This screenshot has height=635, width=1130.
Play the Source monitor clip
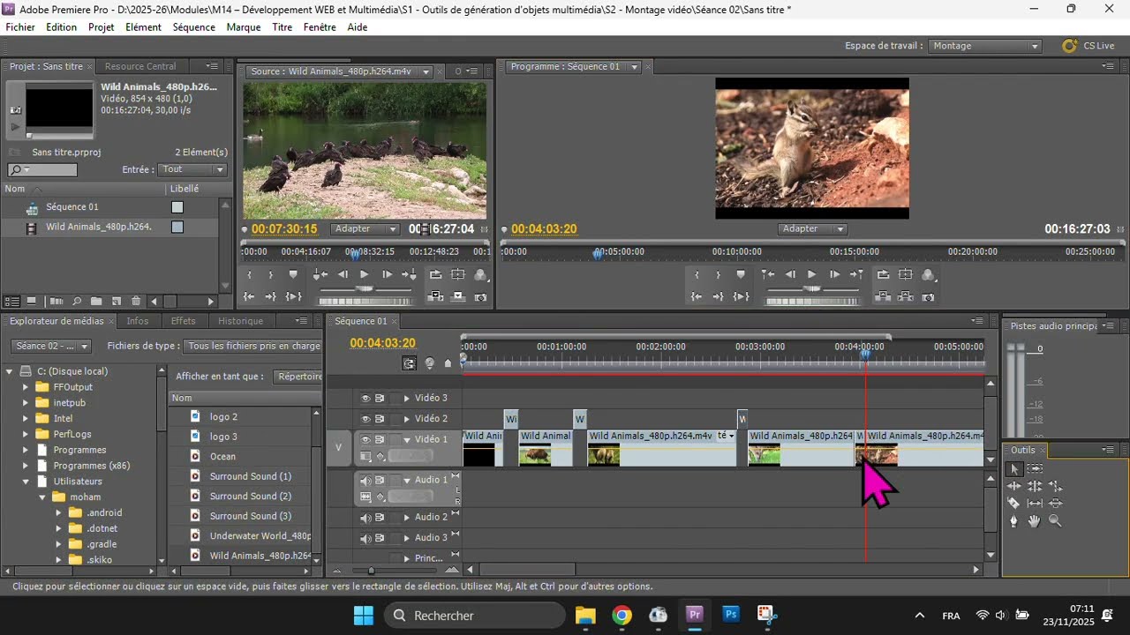(365, 274)
